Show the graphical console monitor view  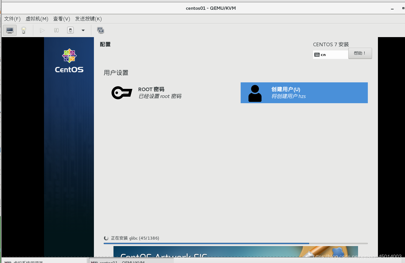(x=10, y=30)
